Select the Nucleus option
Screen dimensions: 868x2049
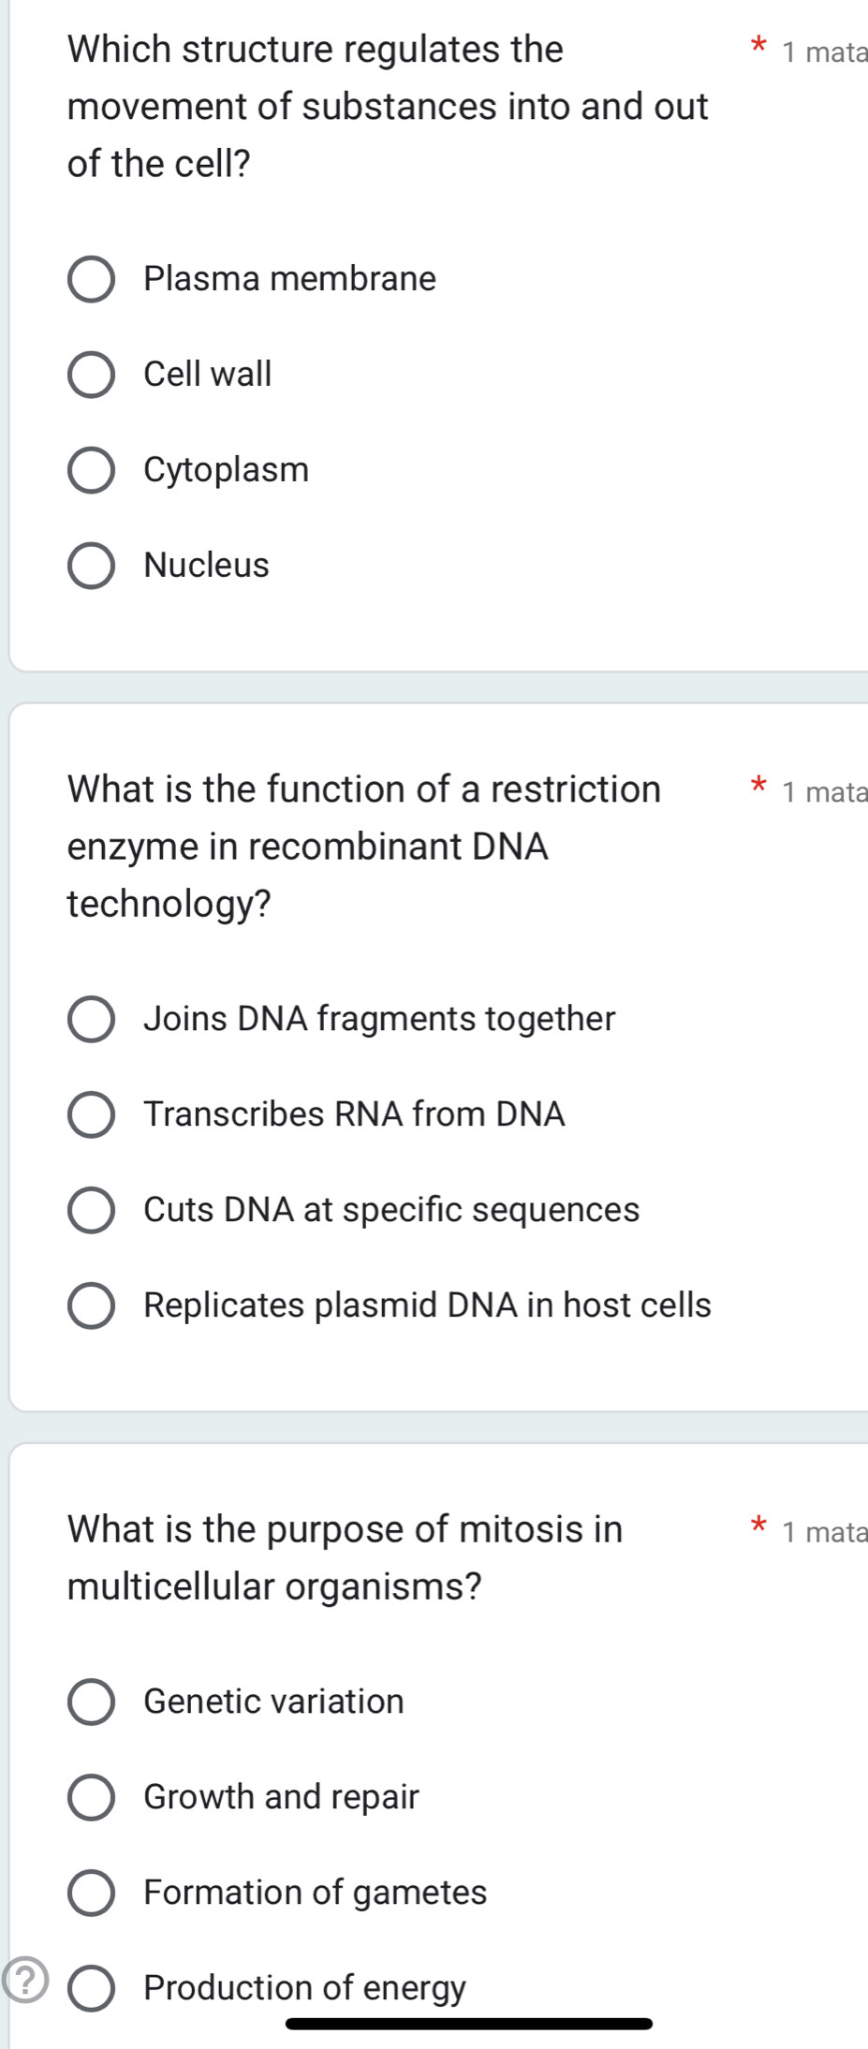92,566
